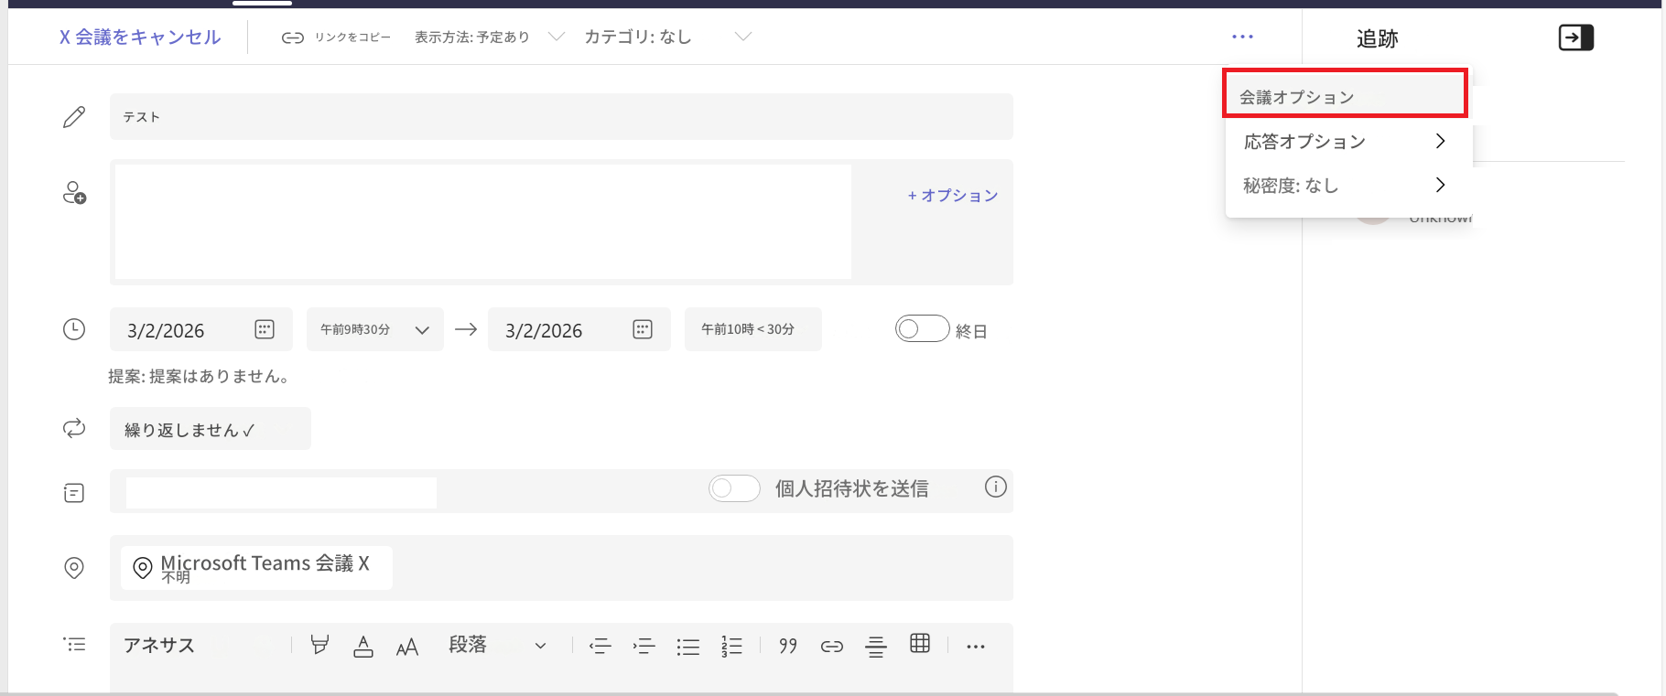Open more formatting options in editor toolbar
The width and height of the screenshot is (1666, 696).
976,647
